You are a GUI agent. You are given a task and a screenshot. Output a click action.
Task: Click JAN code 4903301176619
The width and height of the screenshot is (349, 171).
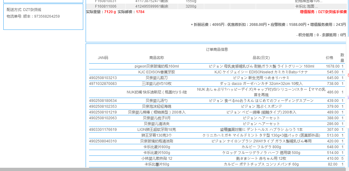(x=103, y=130)
